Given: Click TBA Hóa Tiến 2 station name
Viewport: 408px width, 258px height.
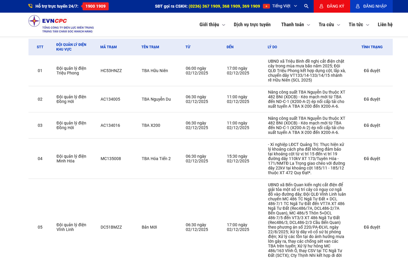Looking at the screenshot, I should (x=156, y=159).
